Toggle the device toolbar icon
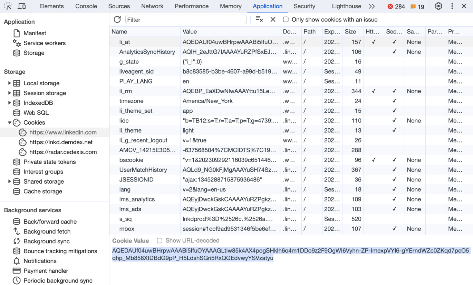The width and height of the screenshot is (473, 285). click(x=21, y=6)
